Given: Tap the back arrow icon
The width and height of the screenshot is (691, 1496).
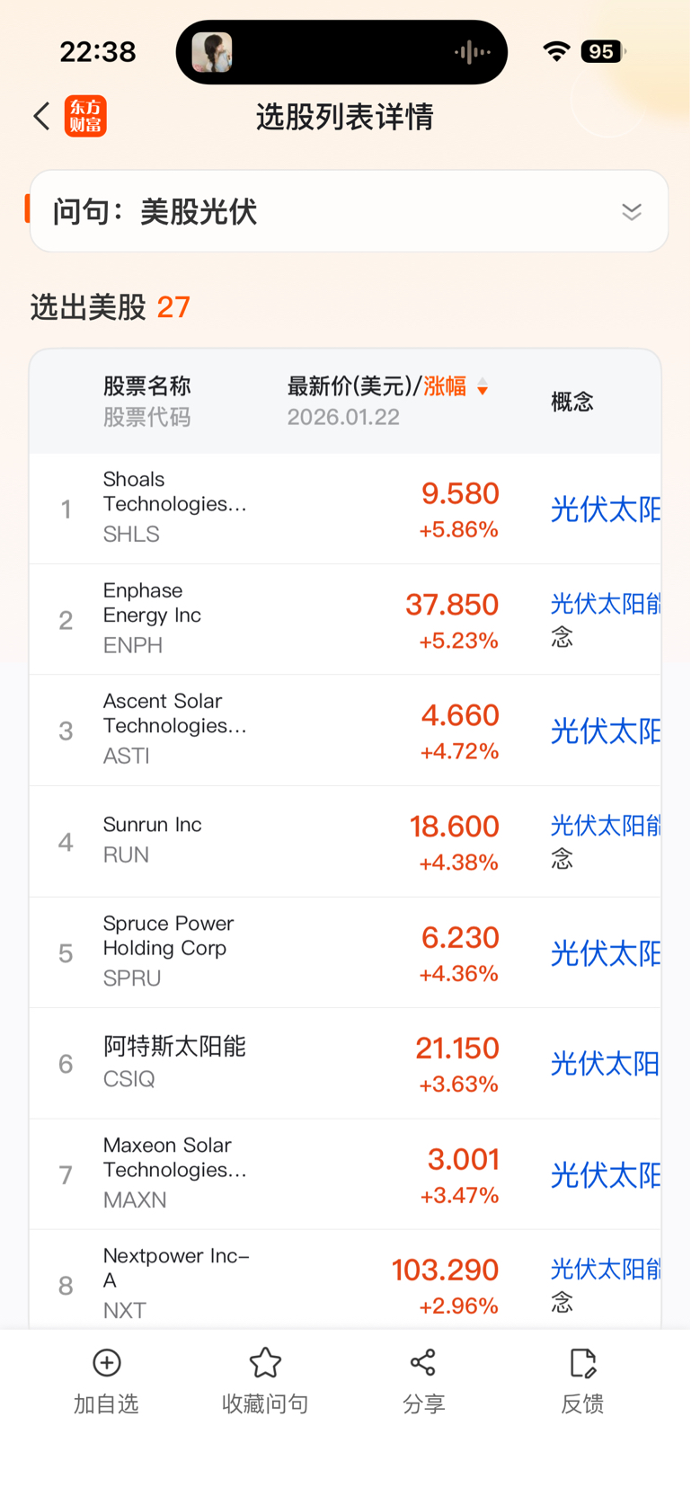Looking at the screenshot, I should point(41,116).
